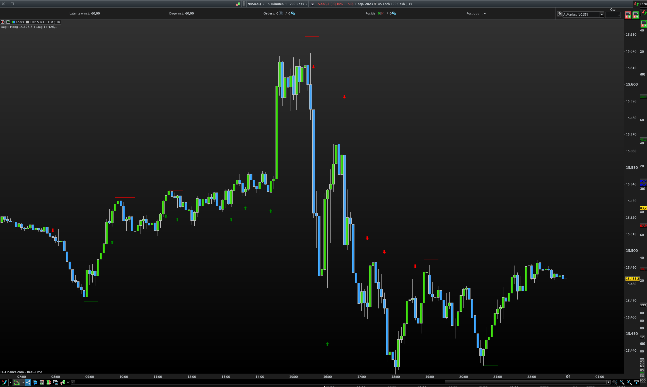This screenshot has height=387, width=647.
Task: Open the 200 units selector
Action: [298, 4]
